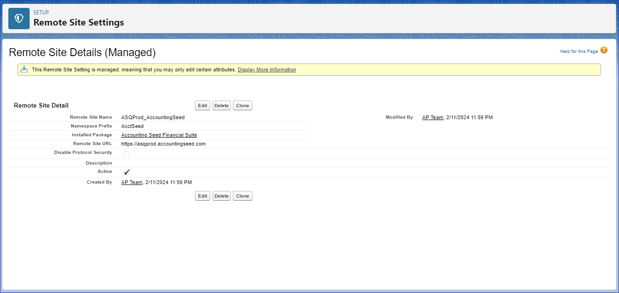Click the Remote Site URL value text
Image resolution: width=619 pixels, height=293 pixels.
pyautogui.click(x=163, y=144)
